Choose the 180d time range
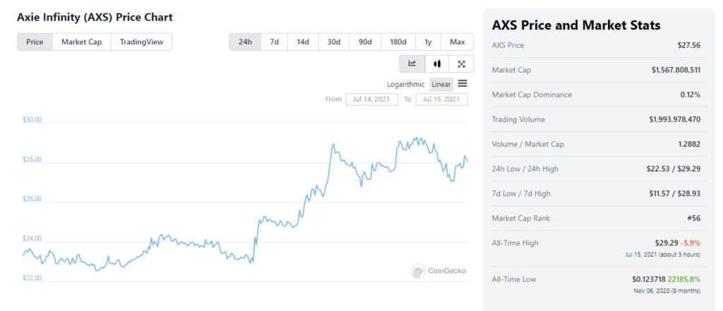 (x=398, y=42)
